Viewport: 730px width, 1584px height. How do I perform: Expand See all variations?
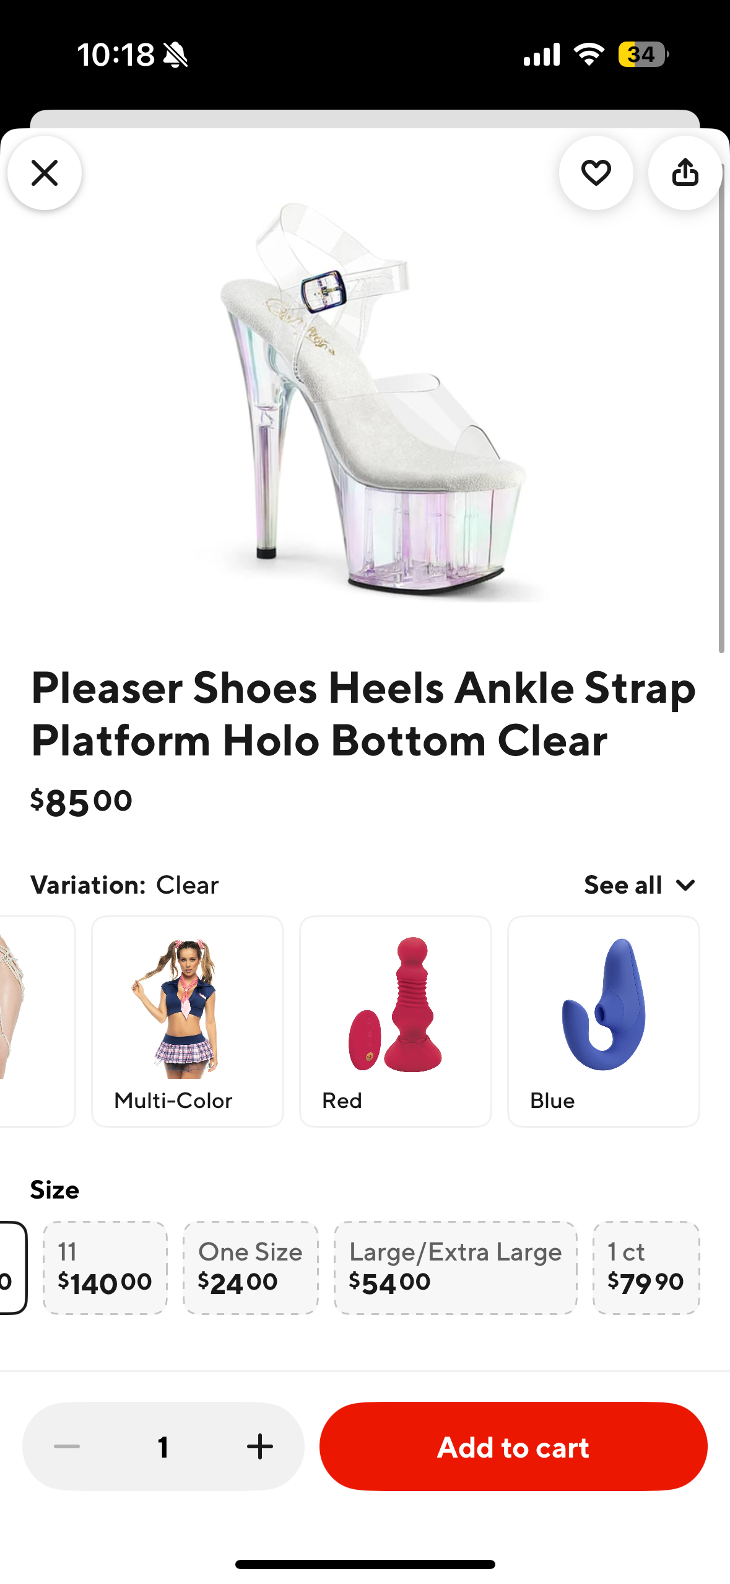coord(640,885)
